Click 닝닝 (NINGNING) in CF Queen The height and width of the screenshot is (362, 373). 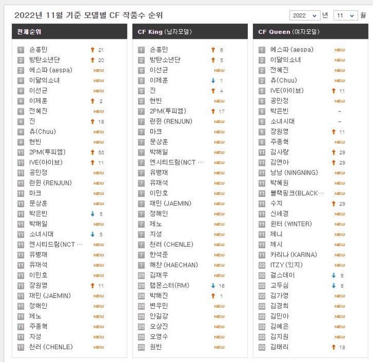(x=294, y=172)
